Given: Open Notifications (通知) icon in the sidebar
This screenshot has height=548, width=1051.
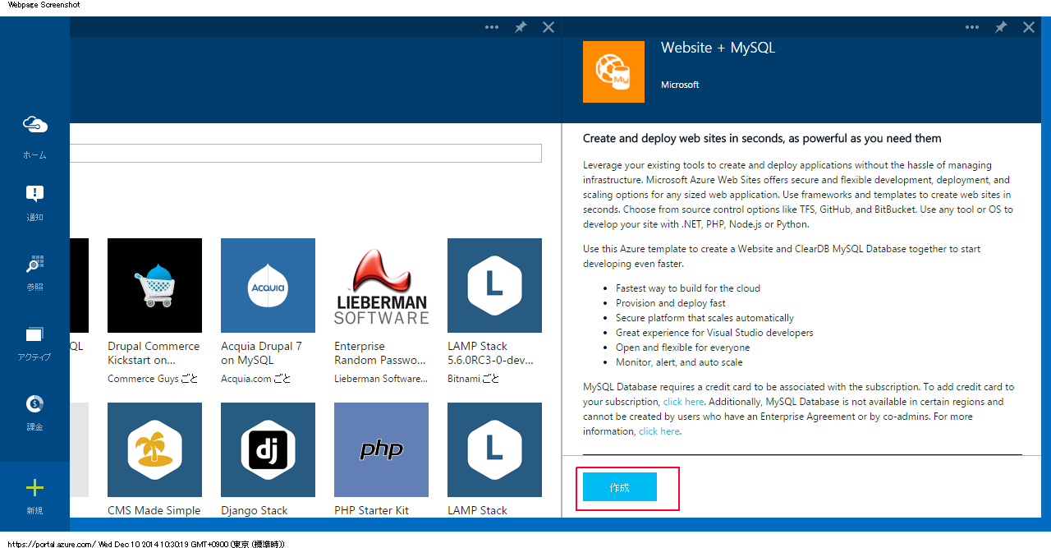Looking at the screenshot, I should [x=34, y=194].
